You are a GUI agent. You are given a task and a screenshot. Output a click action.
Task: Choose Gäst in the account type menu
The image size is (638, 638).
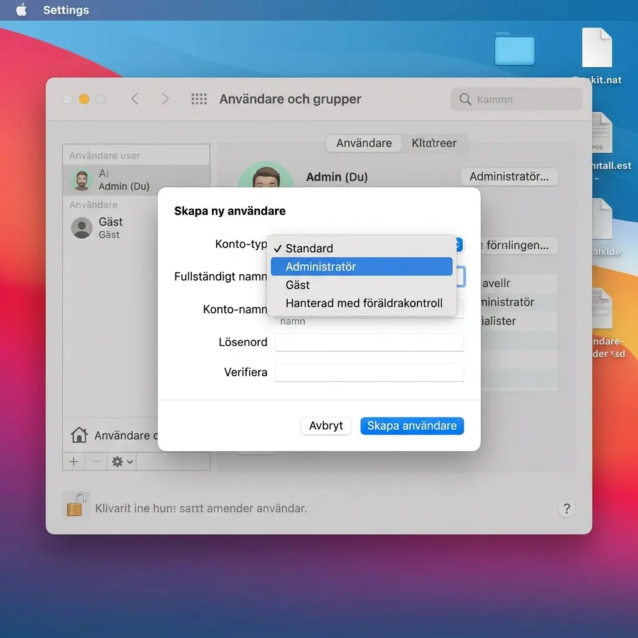[x=361, y=285]
